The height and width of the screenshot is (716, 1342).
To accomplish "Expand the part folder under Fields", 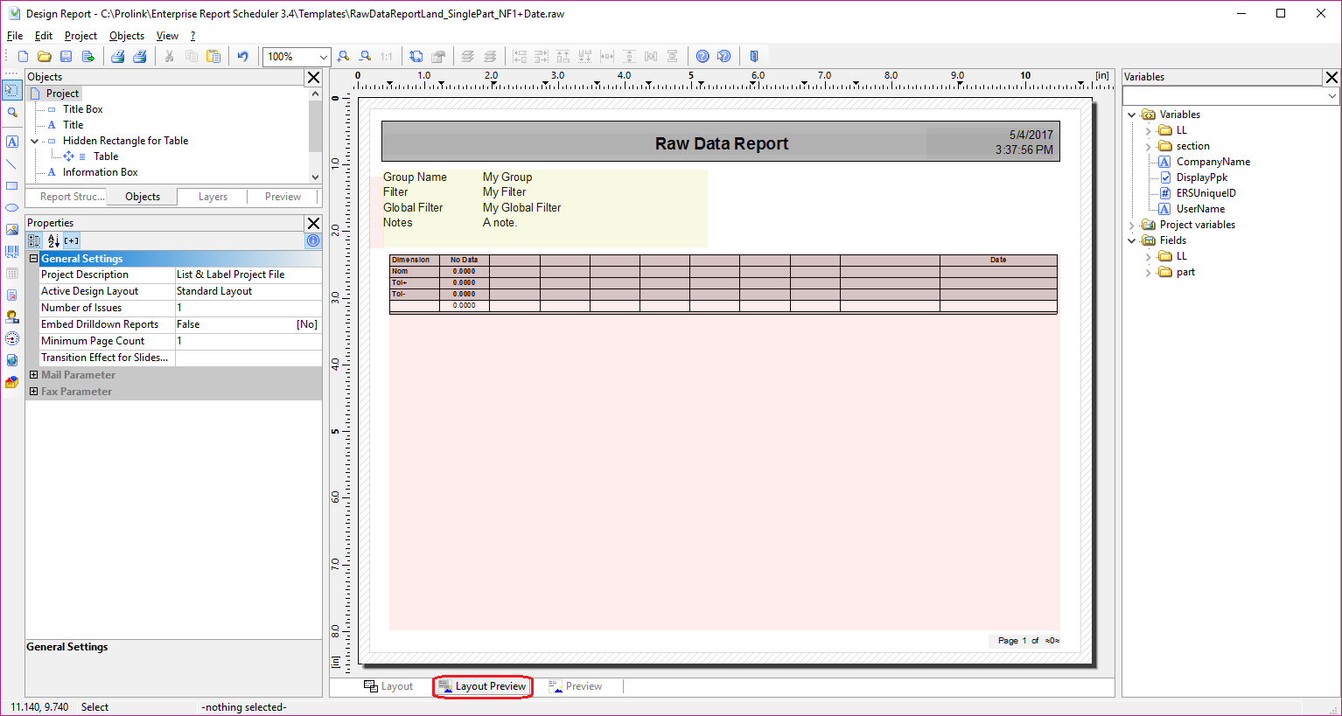I will [1148, 272].
